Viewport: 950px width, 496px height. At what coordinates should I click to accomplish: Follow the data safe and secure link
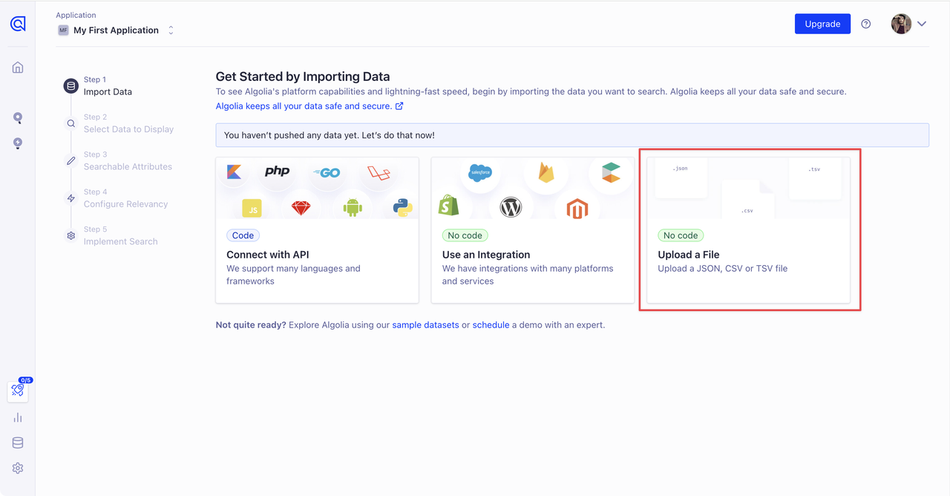pyautogui.click(x=304, y=105)
